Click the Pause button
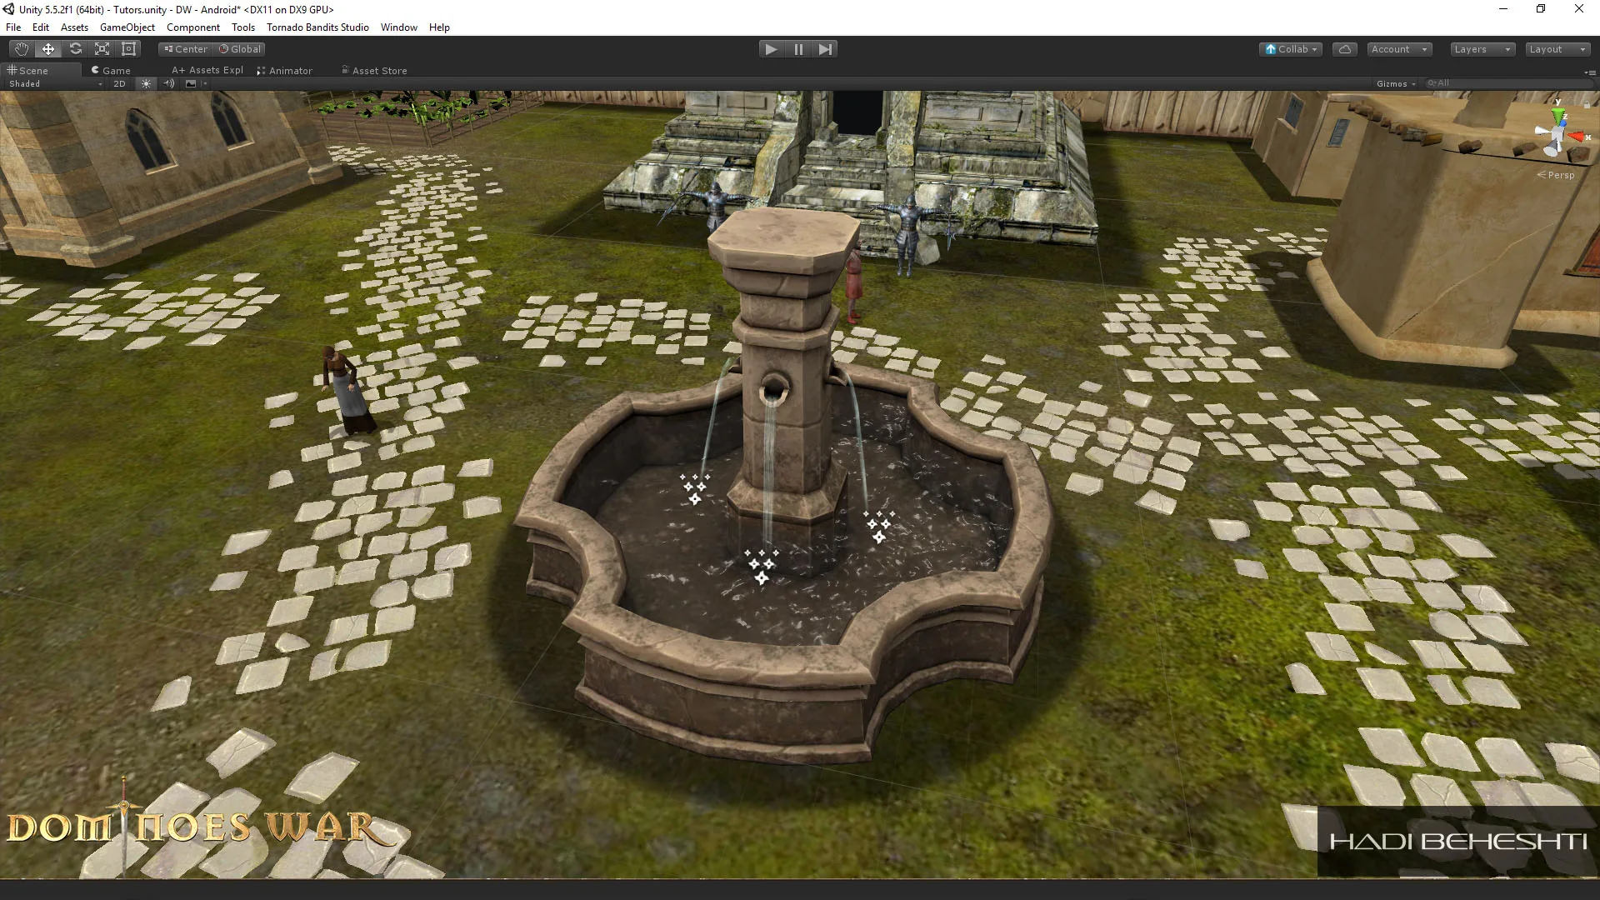The width and height of the screenshot is (1600, 900). click(x=798, y=49)
